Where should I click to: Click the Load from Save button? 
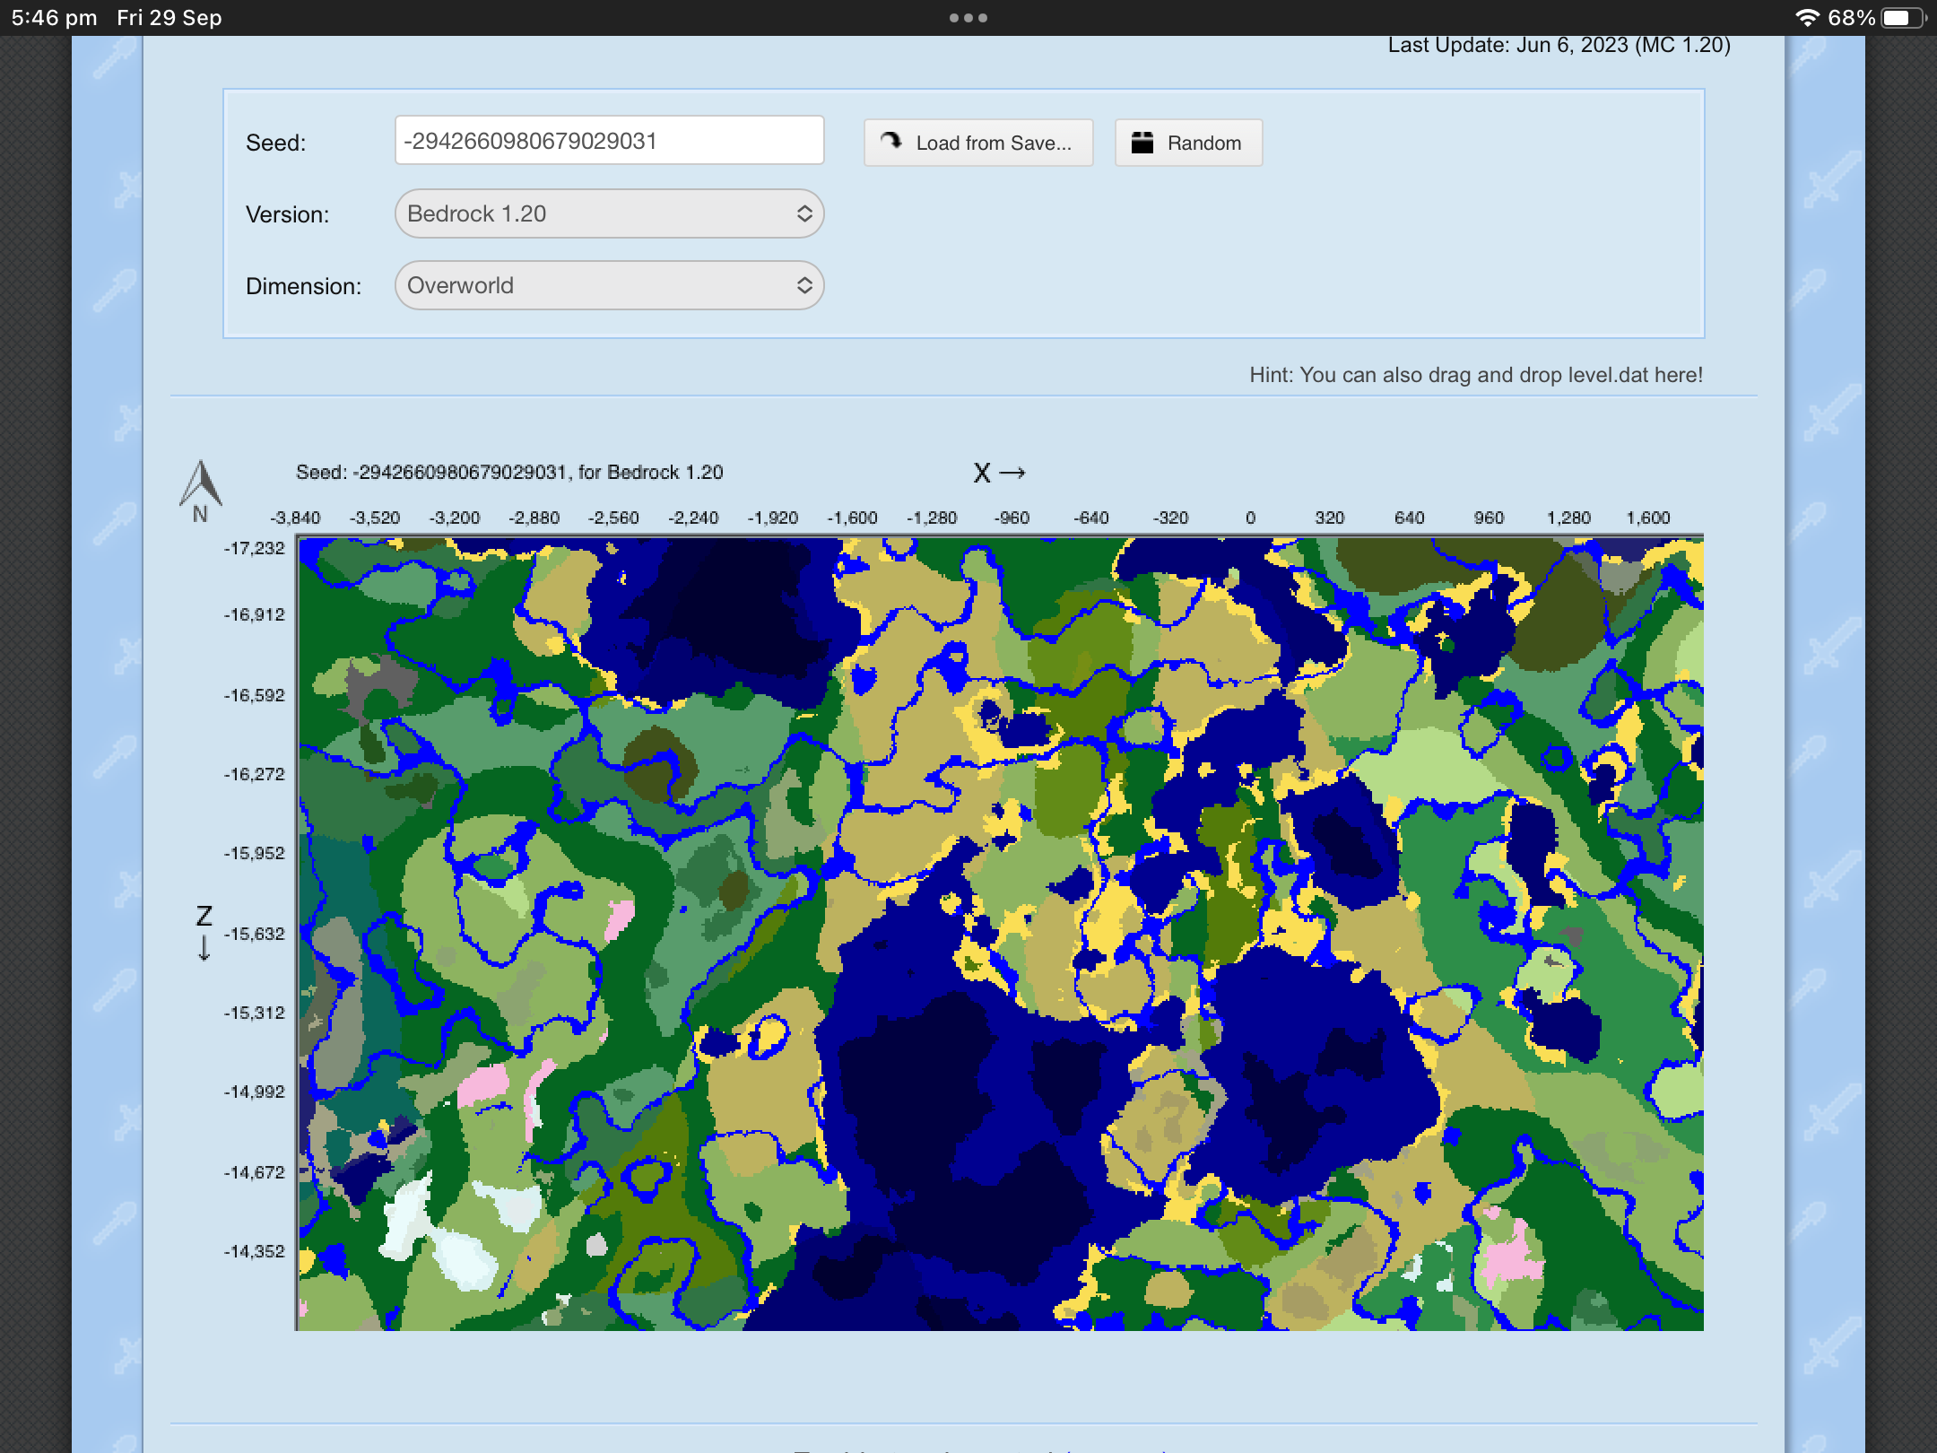coord(977,142)
